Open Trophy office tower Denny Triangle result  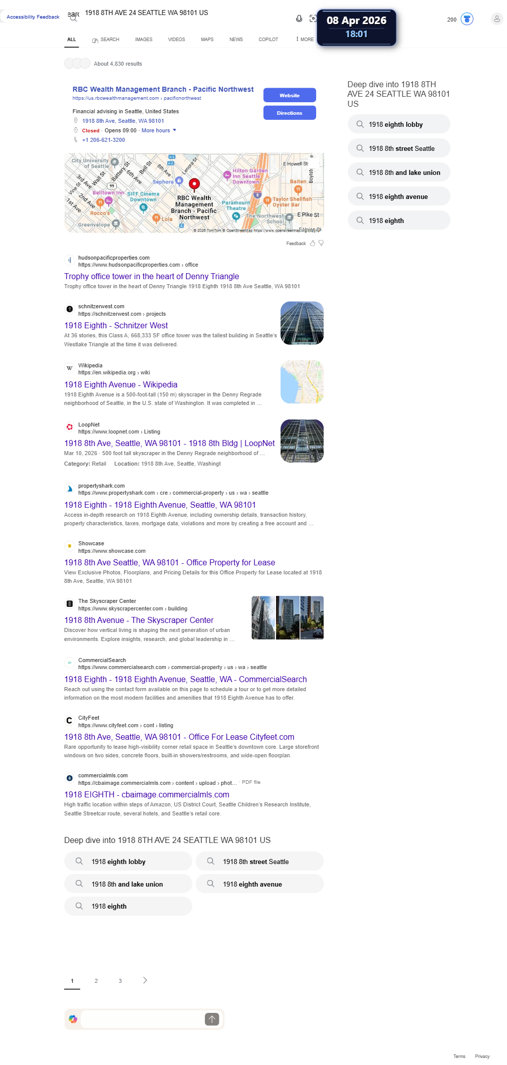tap(151, 276)
